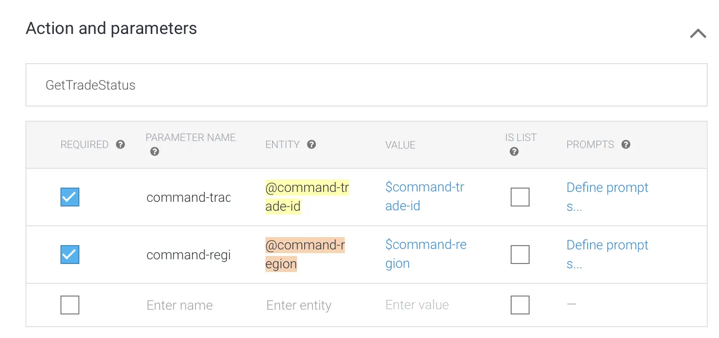Click help icon under PARAMETER NAME header

click(x=154, y=152)
